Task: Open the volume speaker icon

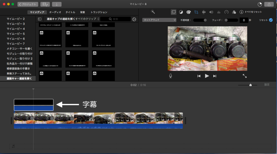Action: click(x=211, y=12)
